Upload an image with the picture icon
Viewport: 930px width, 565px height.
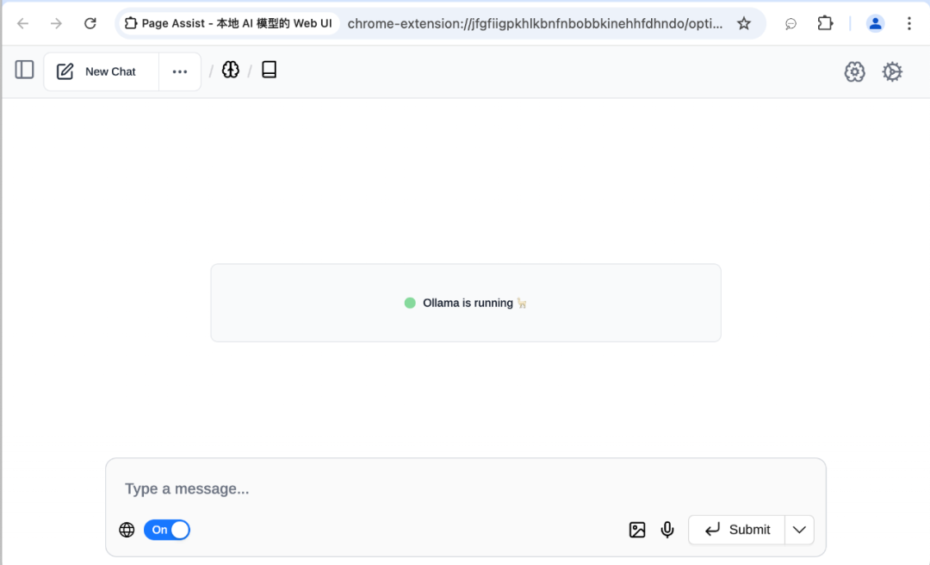[637, 530]
